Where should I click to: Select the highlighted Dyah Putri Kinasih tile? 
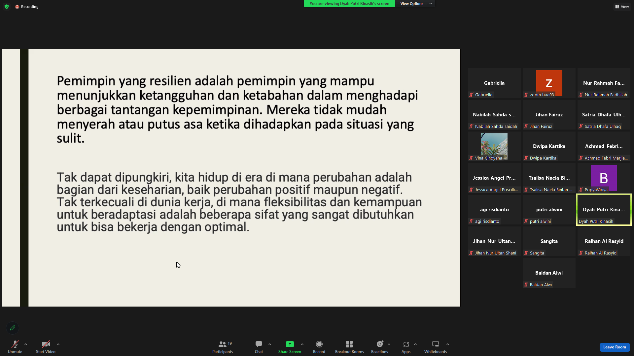[604, 210]
